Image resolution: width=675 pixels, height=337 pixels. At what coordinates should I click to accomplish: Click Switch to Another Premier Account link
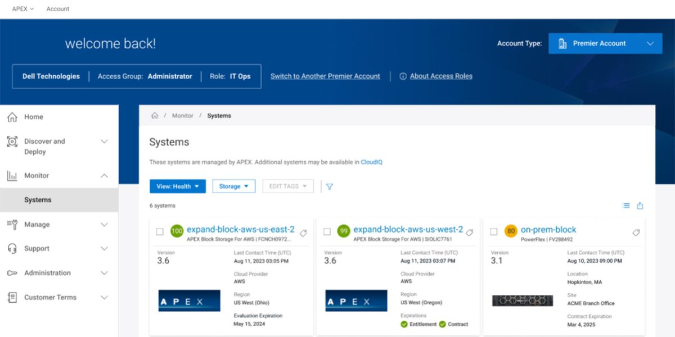325,76
